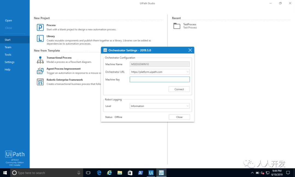
Task: Click the UiPath logo in sidebar
Action: coord(15,154)
